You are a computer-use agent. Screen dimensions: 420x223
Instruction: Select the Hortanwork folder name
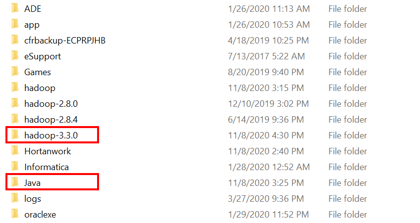(48, 151)
